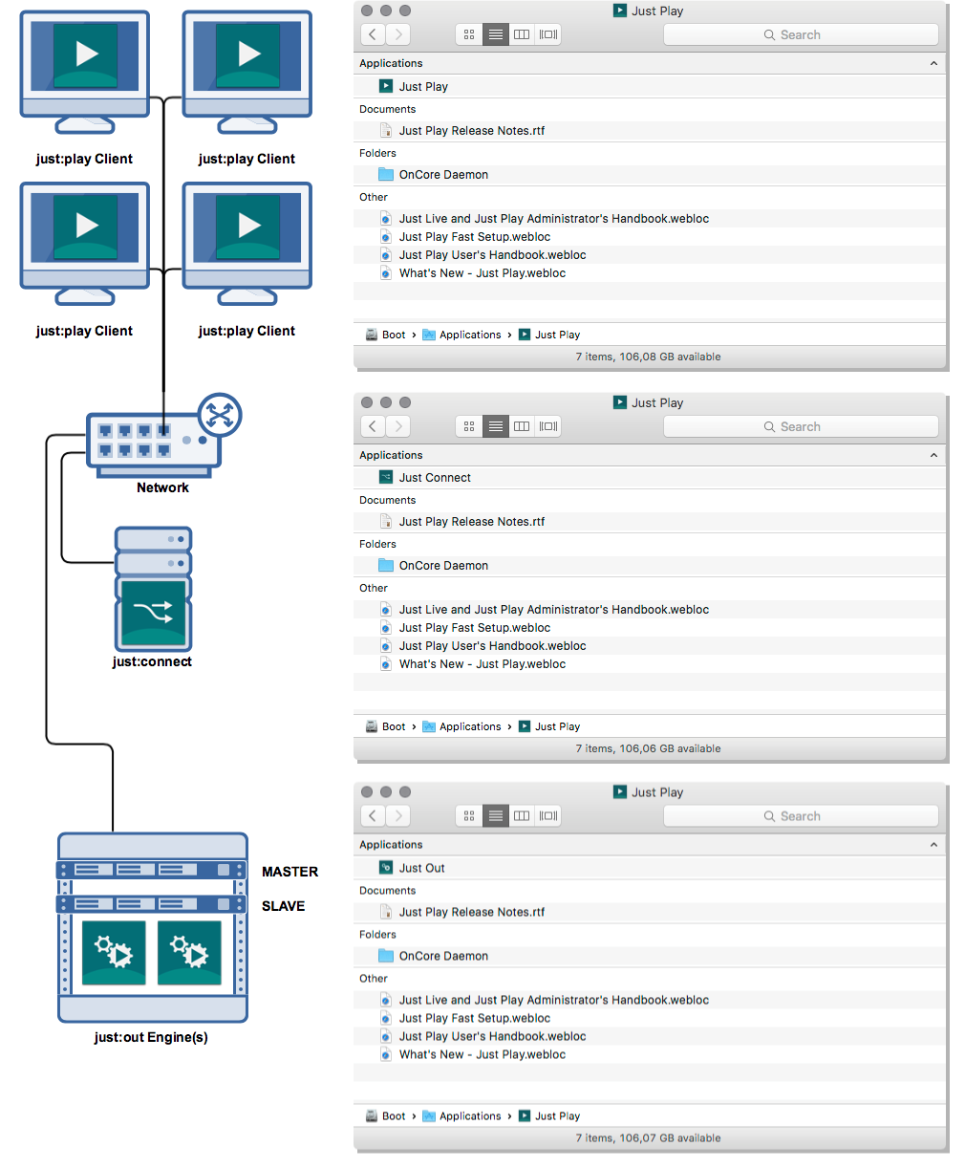Click Boot in path bar of Just Out window
This screenshot has width=965, height=1168.
(x=385, y=1116)
